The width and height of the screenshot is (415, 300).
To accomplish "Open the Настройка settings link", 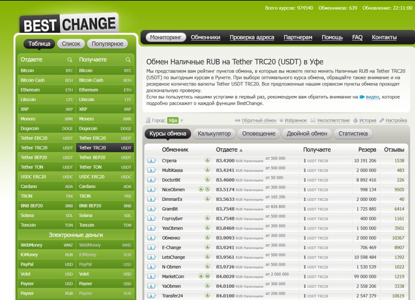I will (x=396, y=121).
